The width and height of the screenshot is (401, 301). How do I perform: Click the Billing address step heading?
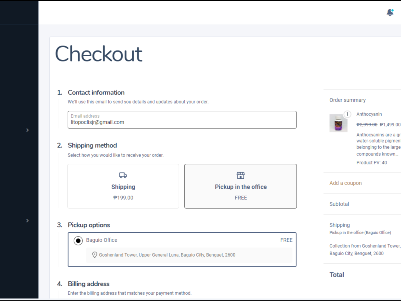88,284
